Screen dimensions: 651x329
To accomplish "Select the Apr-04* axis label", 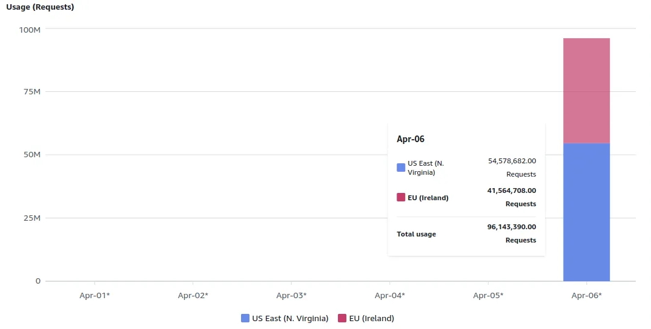I will [x=390, y=295].
